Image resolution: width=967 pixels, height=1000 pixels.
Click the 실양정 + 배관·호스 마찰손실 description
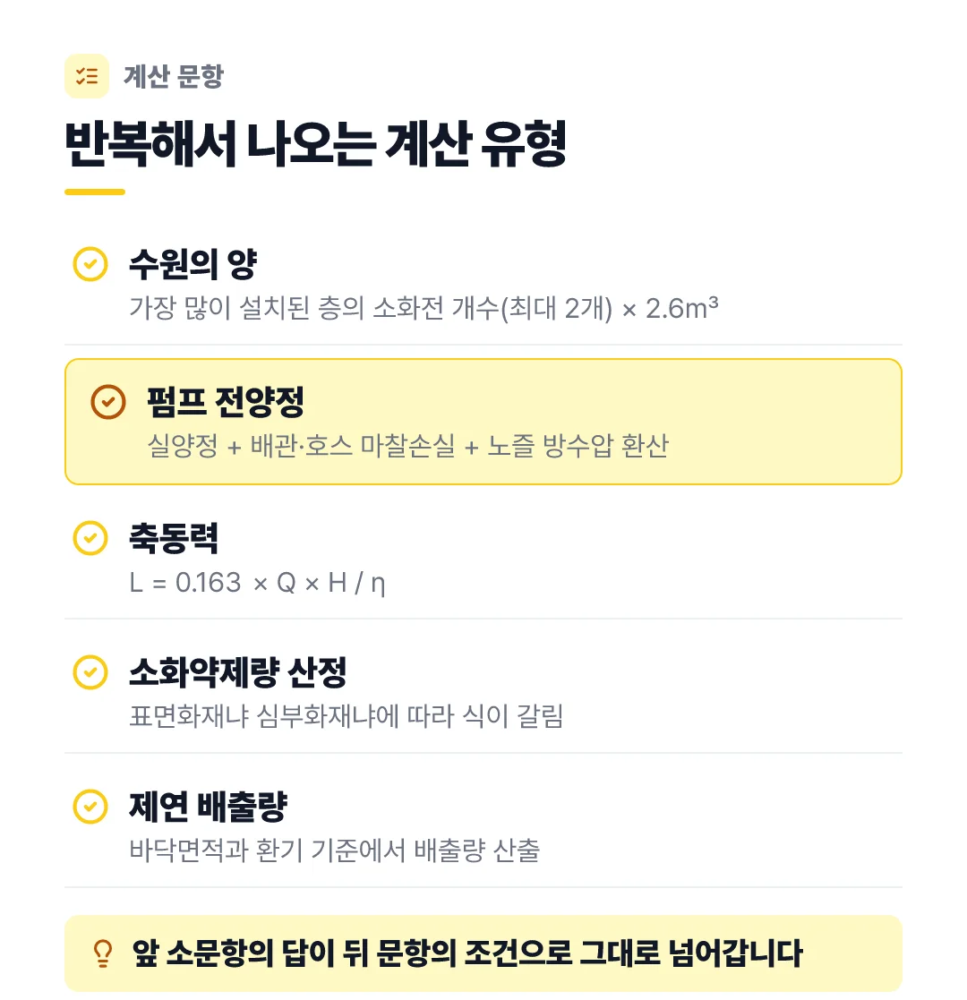408,446
